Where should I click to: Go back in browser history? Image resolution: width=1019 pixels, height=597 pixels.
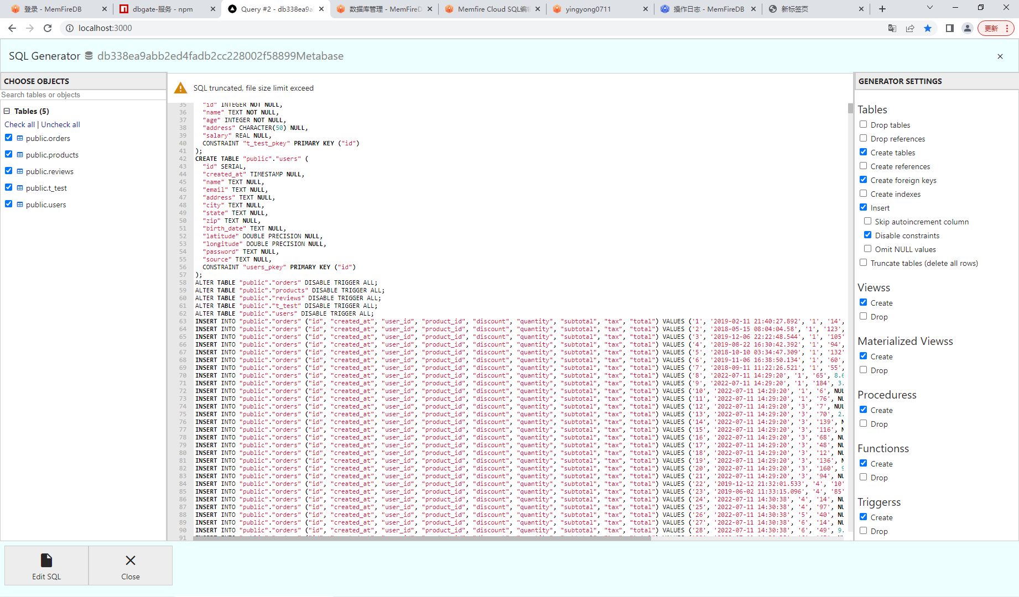[x=12, y=28]
